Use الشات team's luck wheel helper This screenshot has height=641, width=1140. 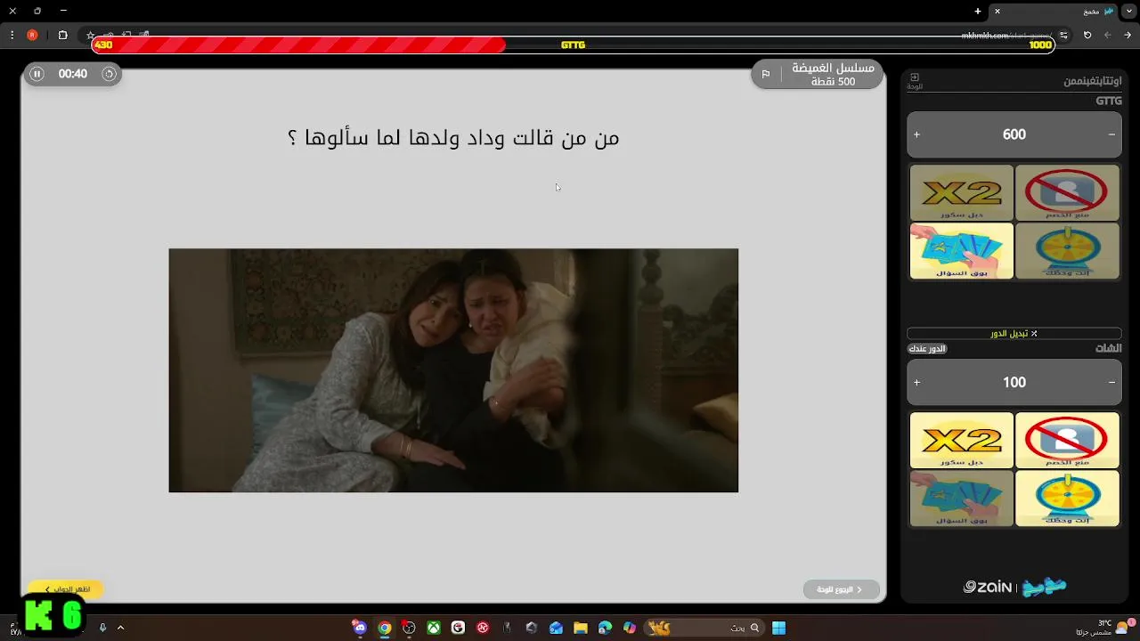pos(1067,498)
